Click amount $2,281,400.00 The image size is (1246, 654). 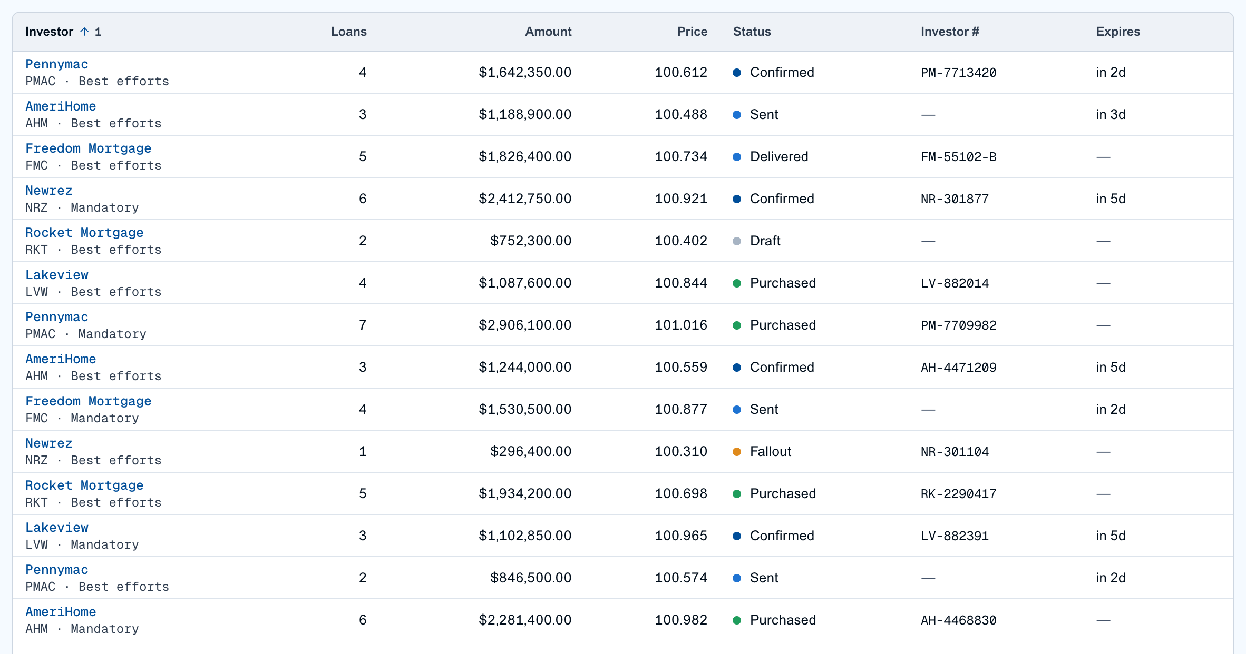(525, 620)
